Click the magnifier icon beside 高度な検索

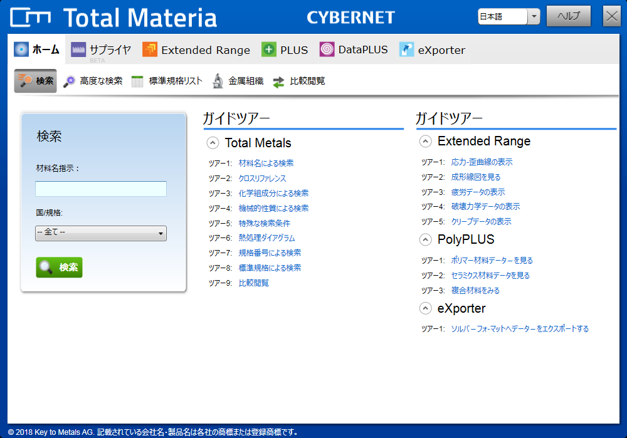tap(69, 81)
